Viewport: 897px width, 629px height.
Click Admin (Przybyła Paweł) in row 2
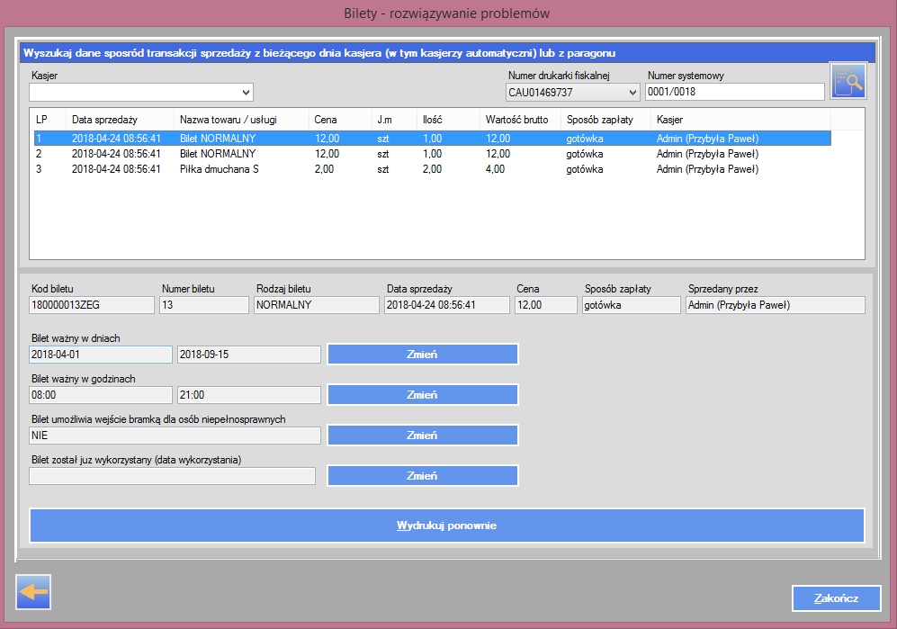pyautogui.click(x=708, y=154)
